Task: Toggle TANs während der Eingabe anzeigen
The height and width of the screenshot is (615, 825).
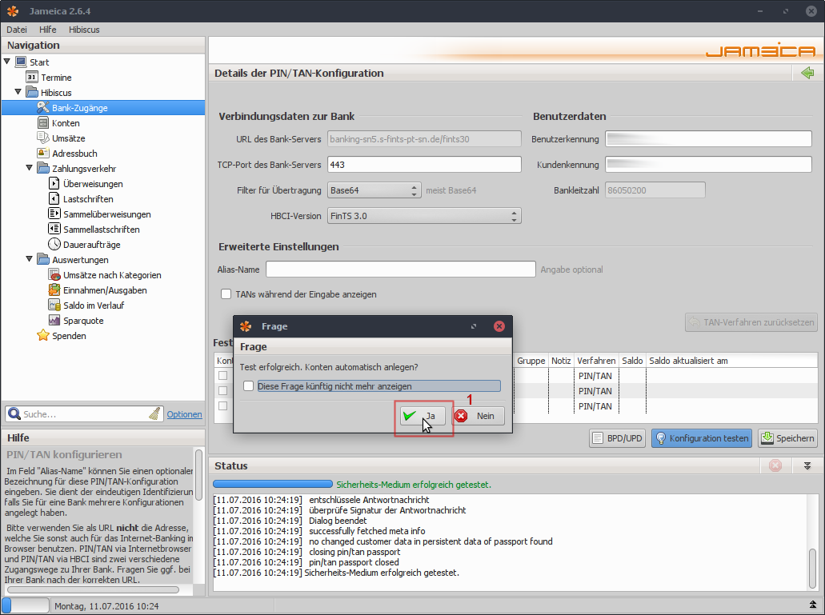Action: [x=226, y=294]
